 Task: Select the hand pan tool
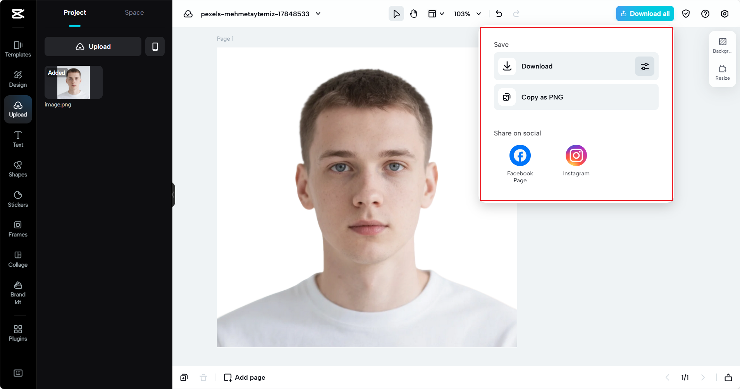click(413, 14)
